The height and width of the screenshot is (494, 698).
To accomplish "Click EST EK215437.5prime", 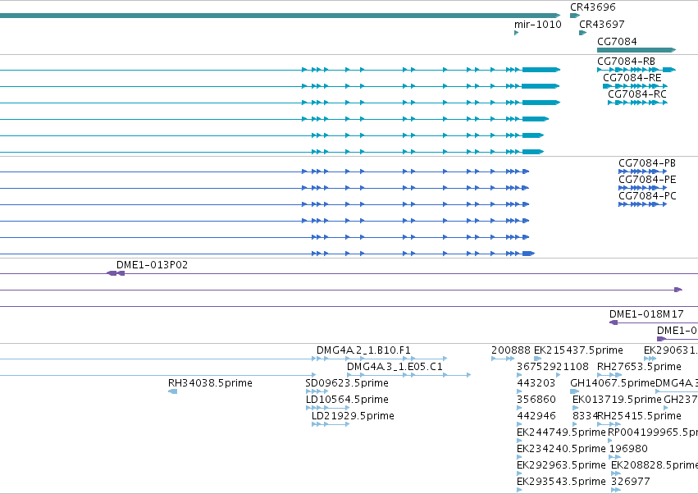I will (x=538, y=358).
